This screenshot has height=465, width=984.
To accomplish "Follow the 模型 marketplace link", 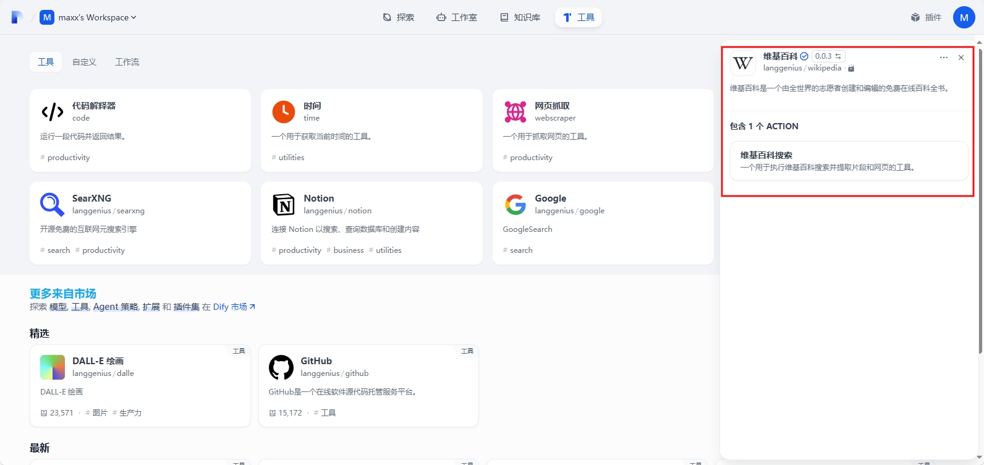I will pyautogui.click(x=58, y=307).
